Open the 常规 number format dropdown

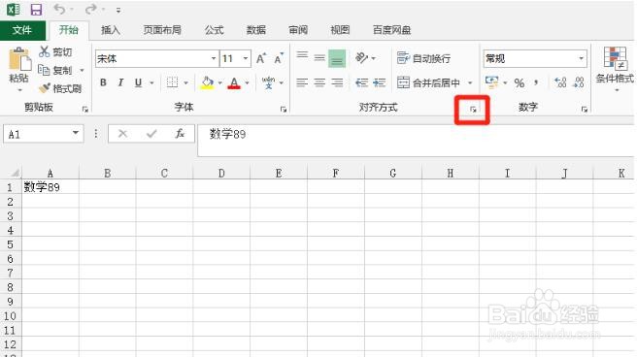[582, 59]
